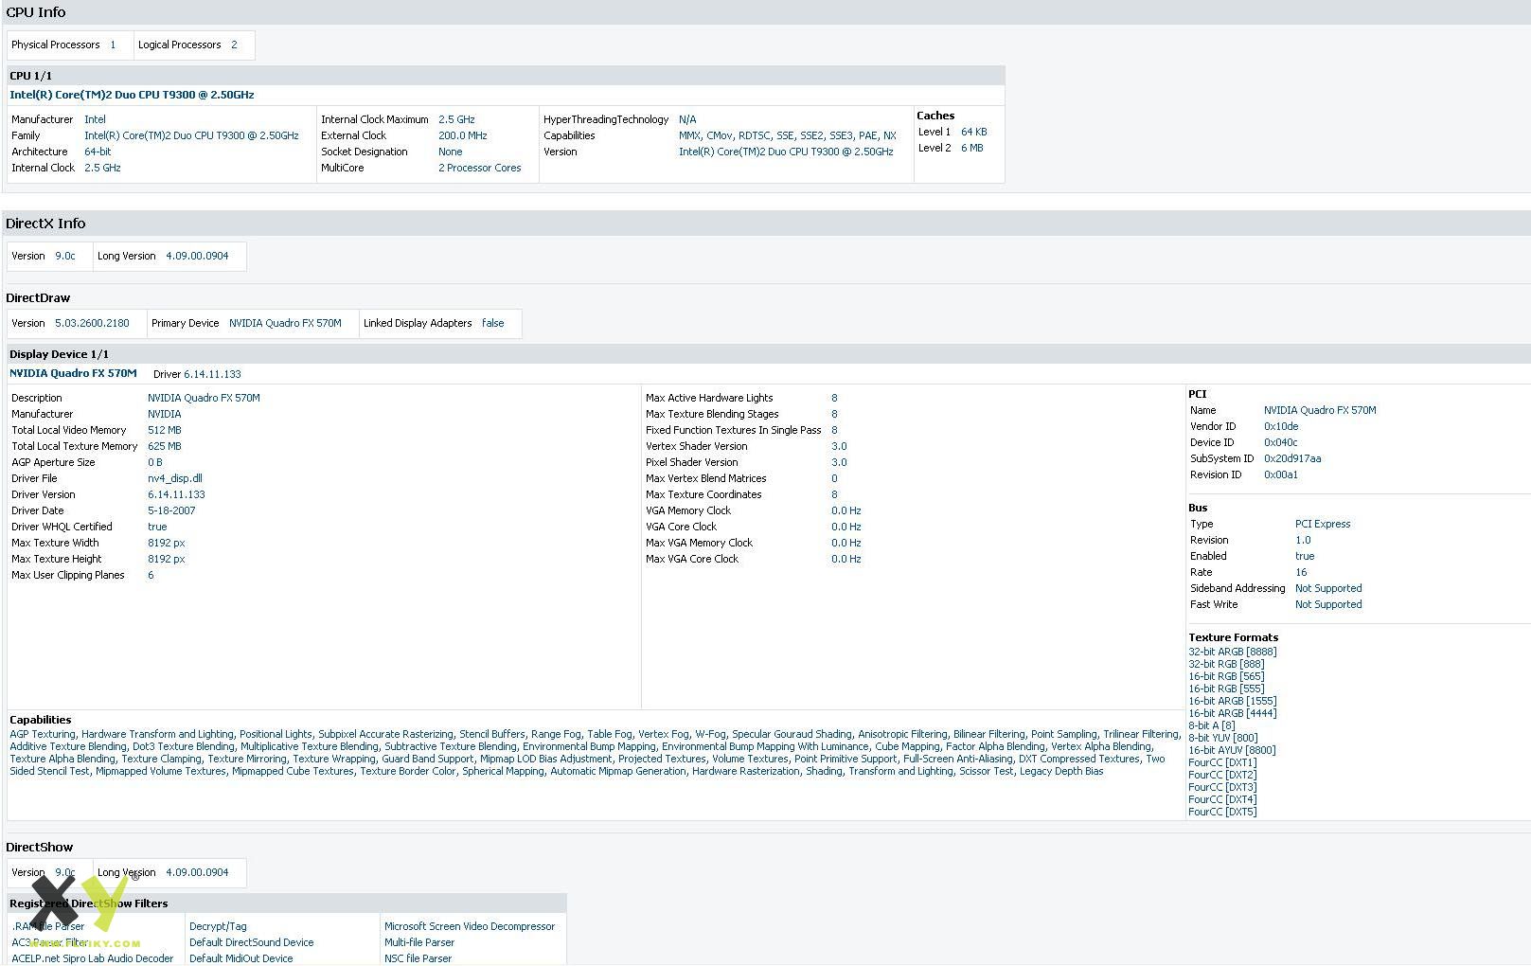This screenshot has height=966, width=1531.
Task: Select the "Cube Mapping" capability
Action: coord(907,746)
